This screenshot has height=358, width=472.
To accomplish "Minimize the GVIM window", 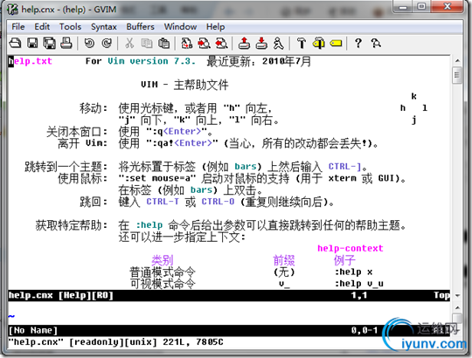I will click(x=403, y=7).
